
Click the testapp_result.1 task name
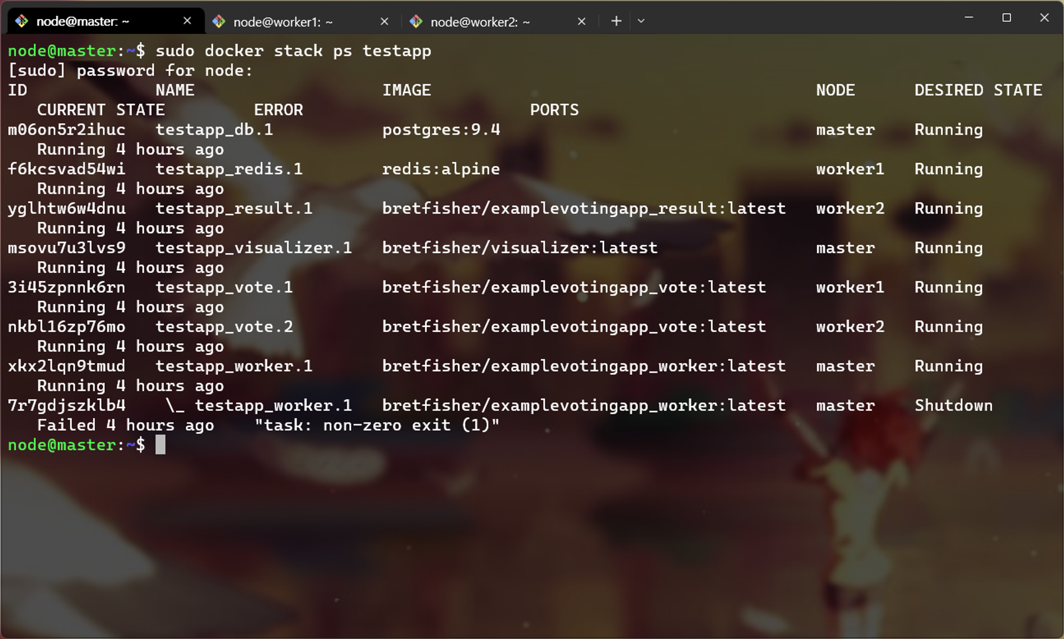(x=234, y=208)
